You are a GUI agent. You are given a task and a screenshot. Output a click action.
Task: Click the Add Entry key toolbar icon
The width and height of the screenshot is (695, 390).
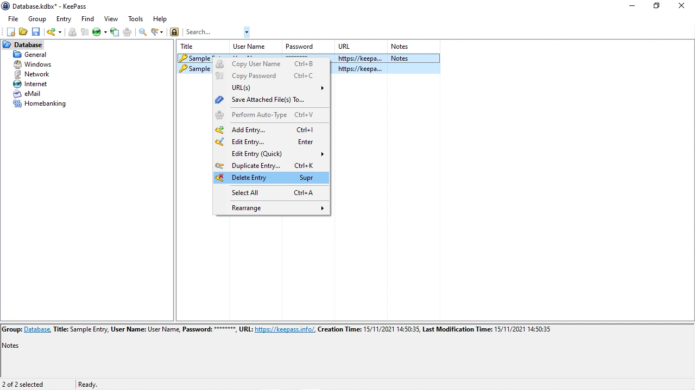pyautogui.click(x=51, y=32)
